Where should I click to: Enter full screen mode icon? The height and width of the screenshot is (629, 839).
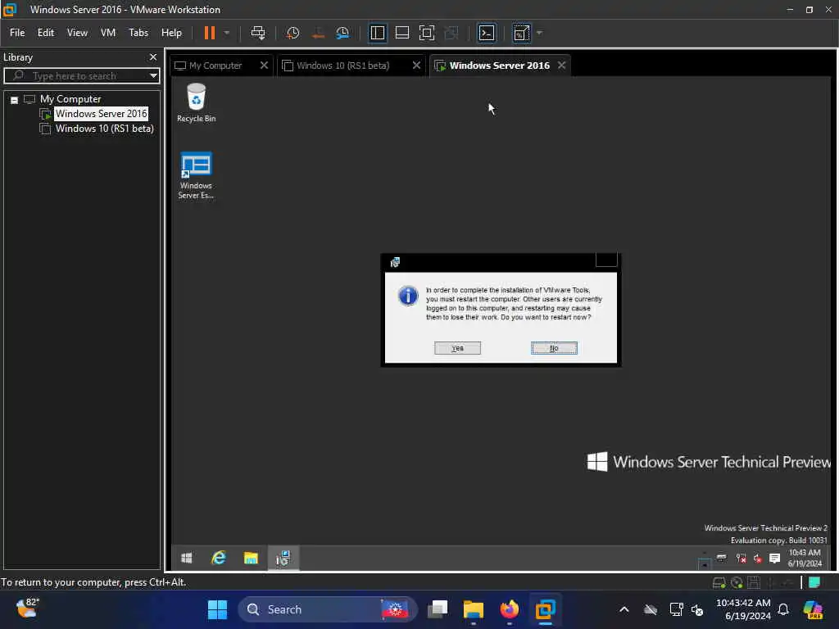[x=426, y=33]
